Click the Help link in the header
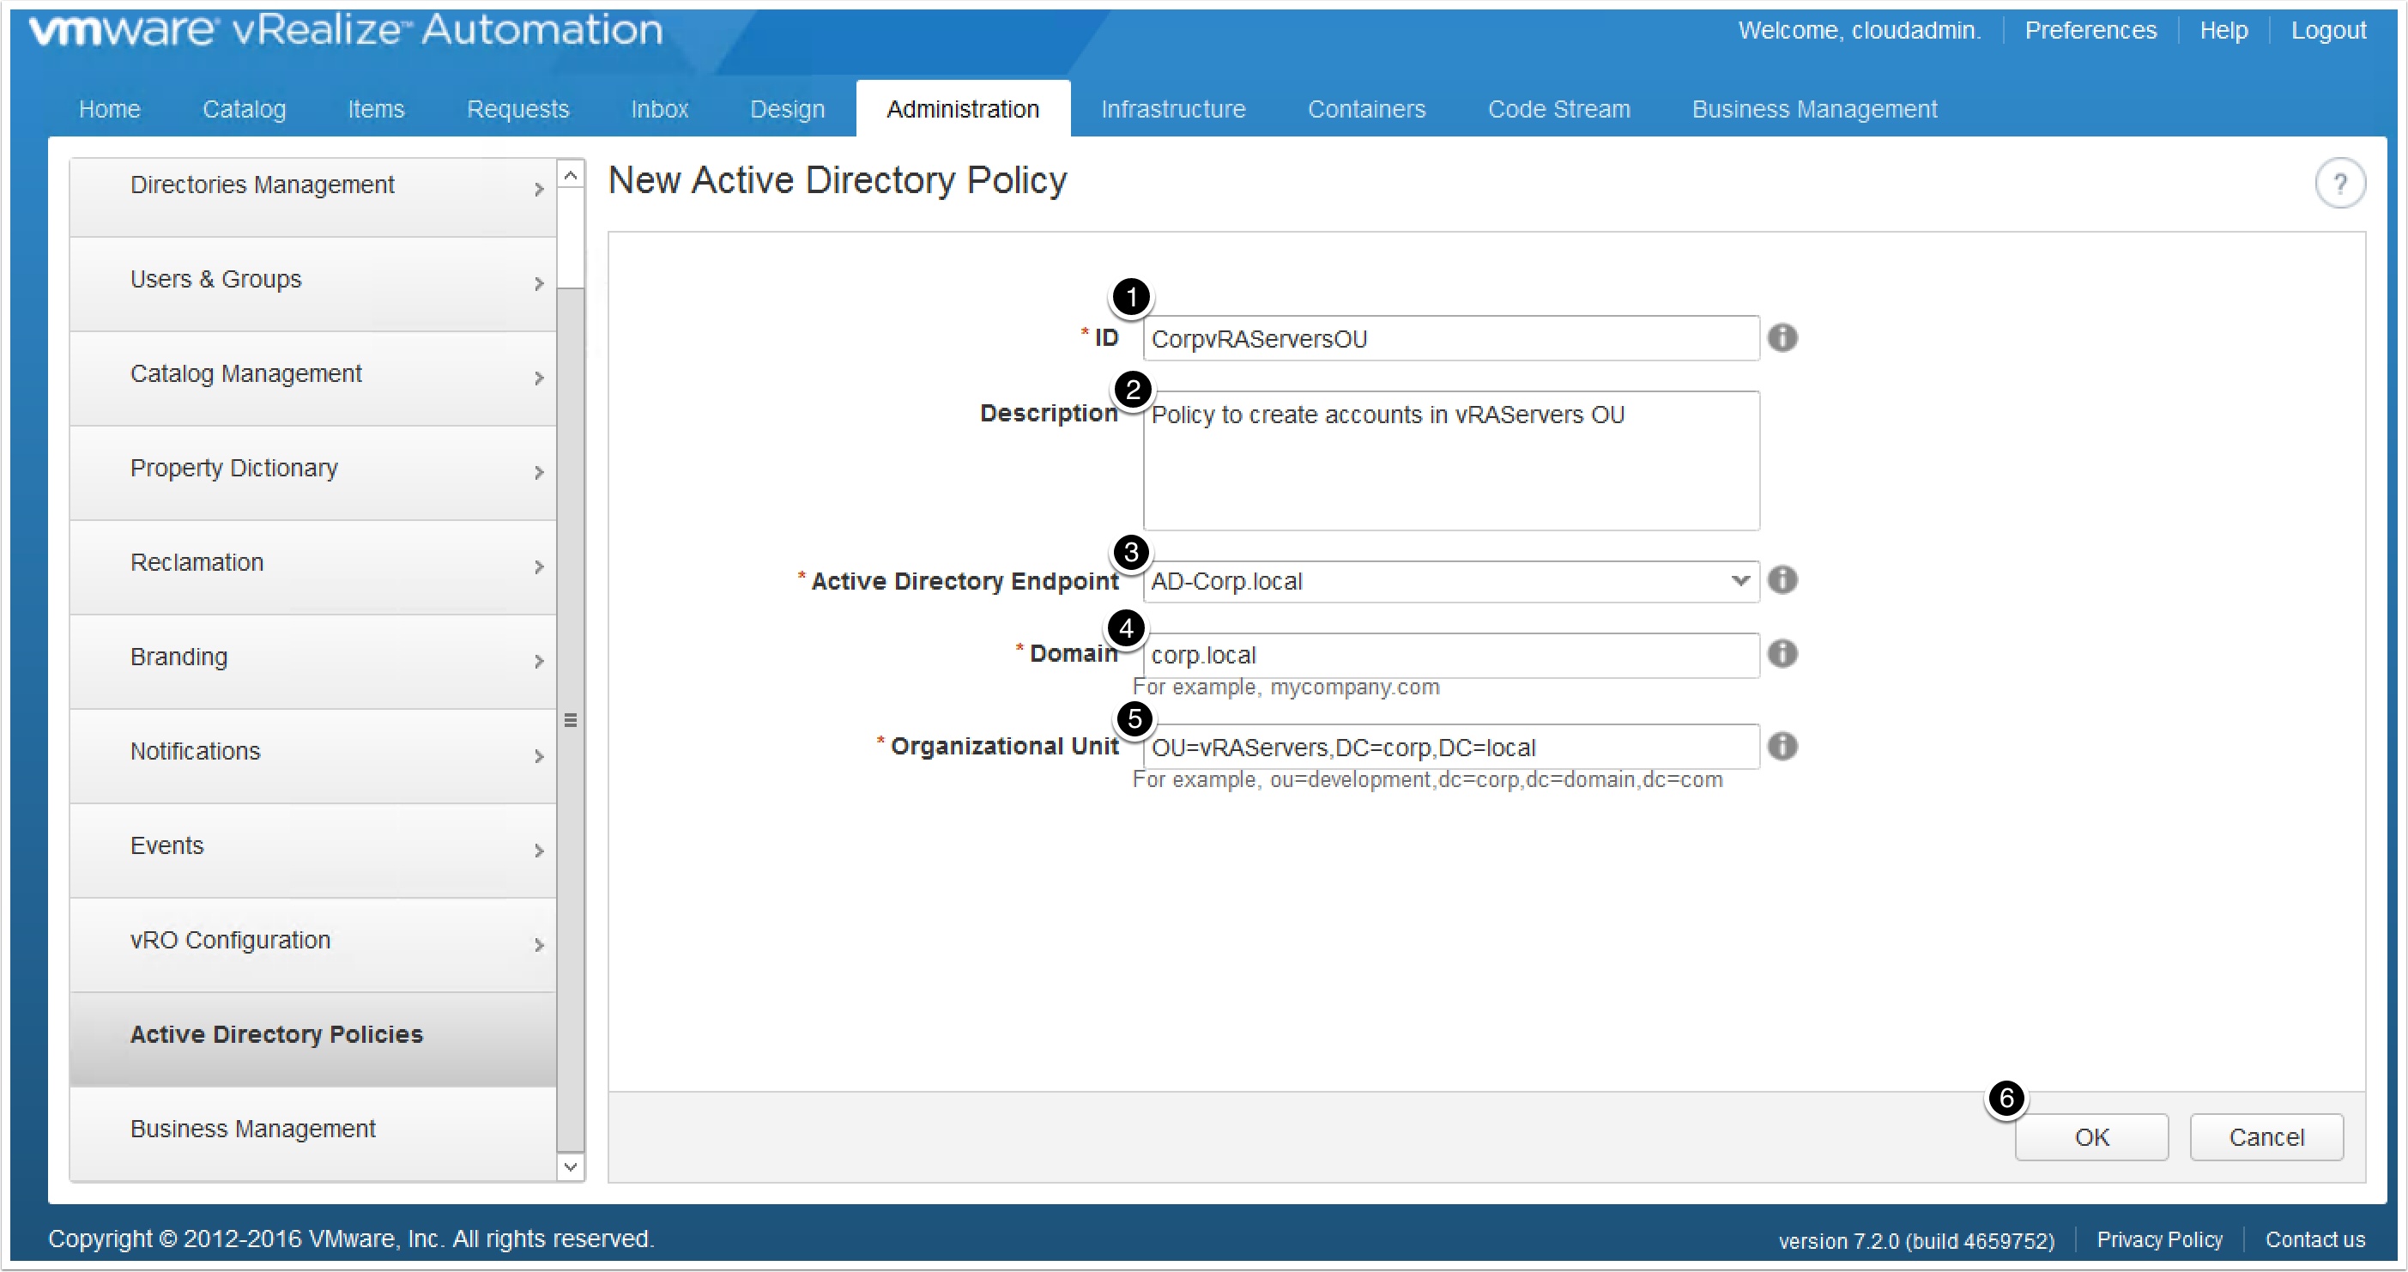The height and width of the screenshot is (1272, 2408). [2223, 31]
